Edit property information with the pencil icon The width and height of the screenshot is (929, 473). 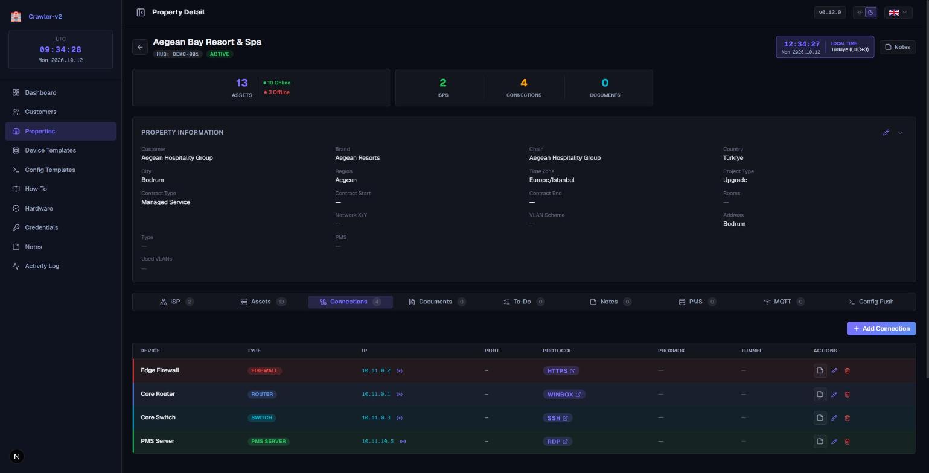coord(886,133)
